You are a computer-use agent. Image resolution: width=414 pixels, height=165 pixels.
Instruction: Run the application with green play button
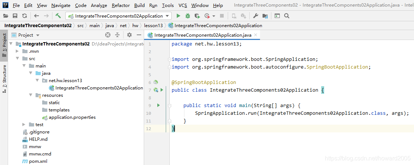178,16
